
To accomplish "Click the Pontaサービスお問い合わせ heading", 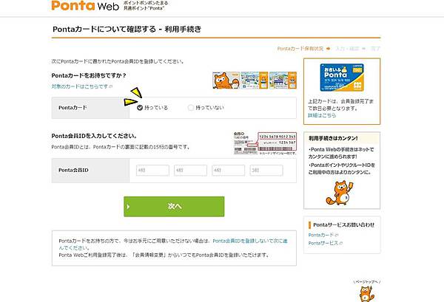I will [344, 225].
